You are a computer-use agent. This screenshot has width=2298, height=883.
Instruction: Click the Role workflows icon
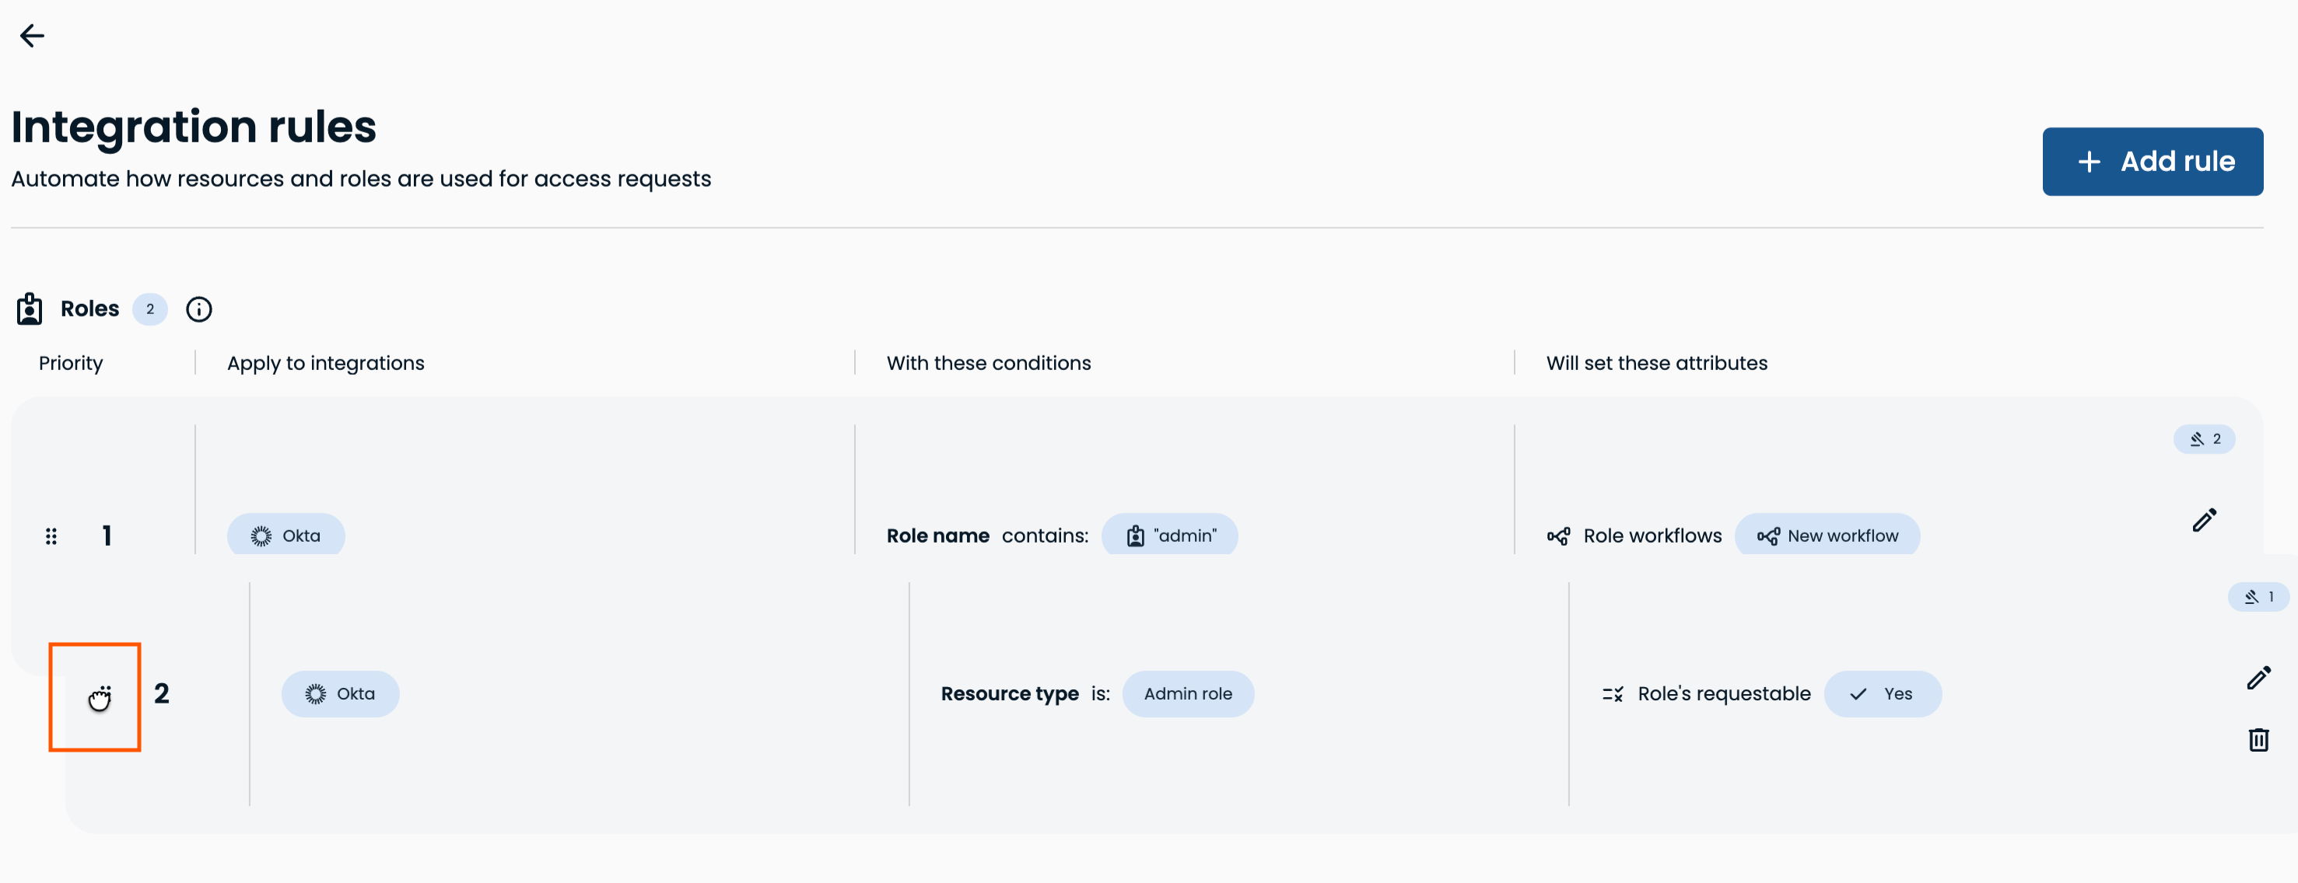pos(1558,536)
